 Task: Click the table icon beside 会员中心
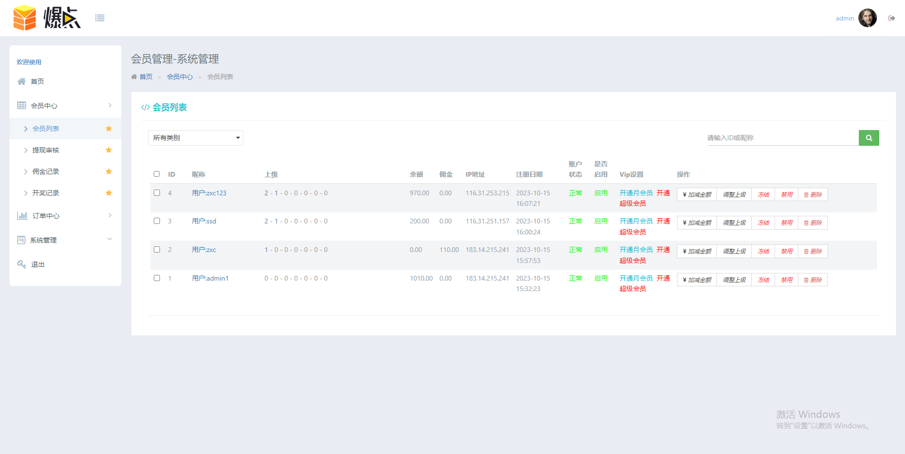coord(21,105)
